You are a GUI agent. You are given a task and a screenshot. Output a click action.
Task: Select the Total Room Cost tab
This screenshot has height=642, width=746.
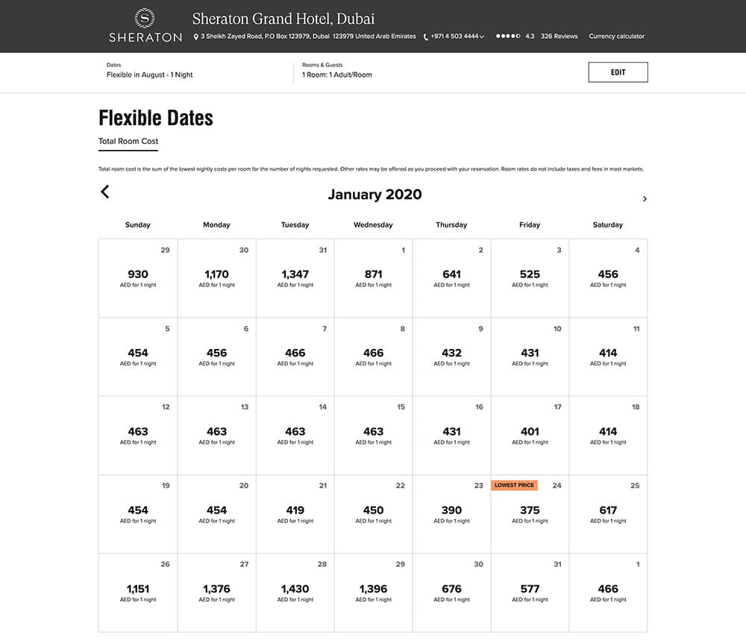pyautogui.click(x=128, y=141)
